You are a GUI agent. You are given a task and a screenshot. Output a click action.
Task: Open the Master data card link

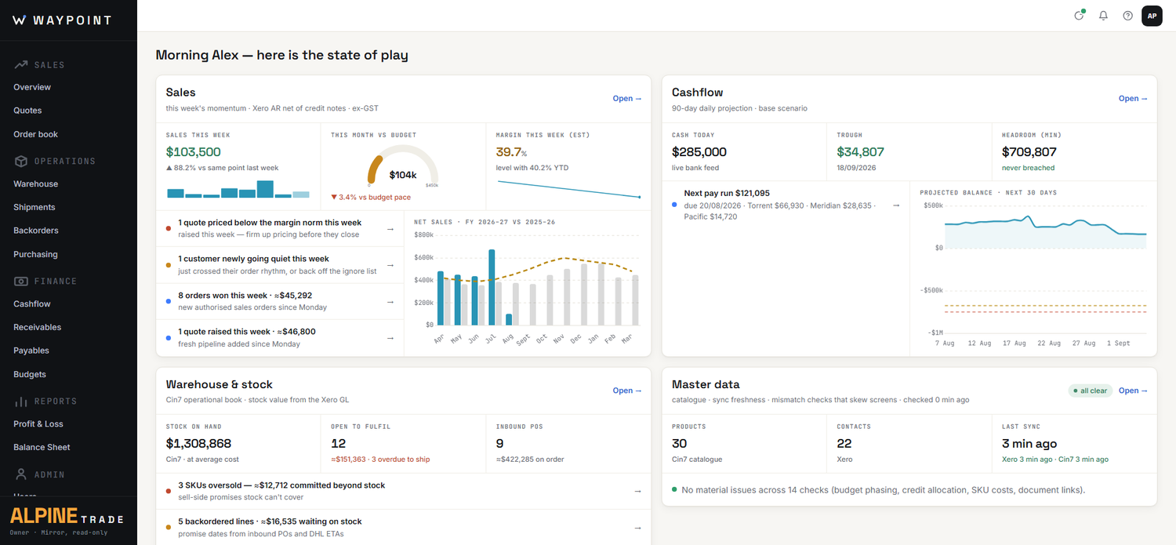pos(1133,391)
